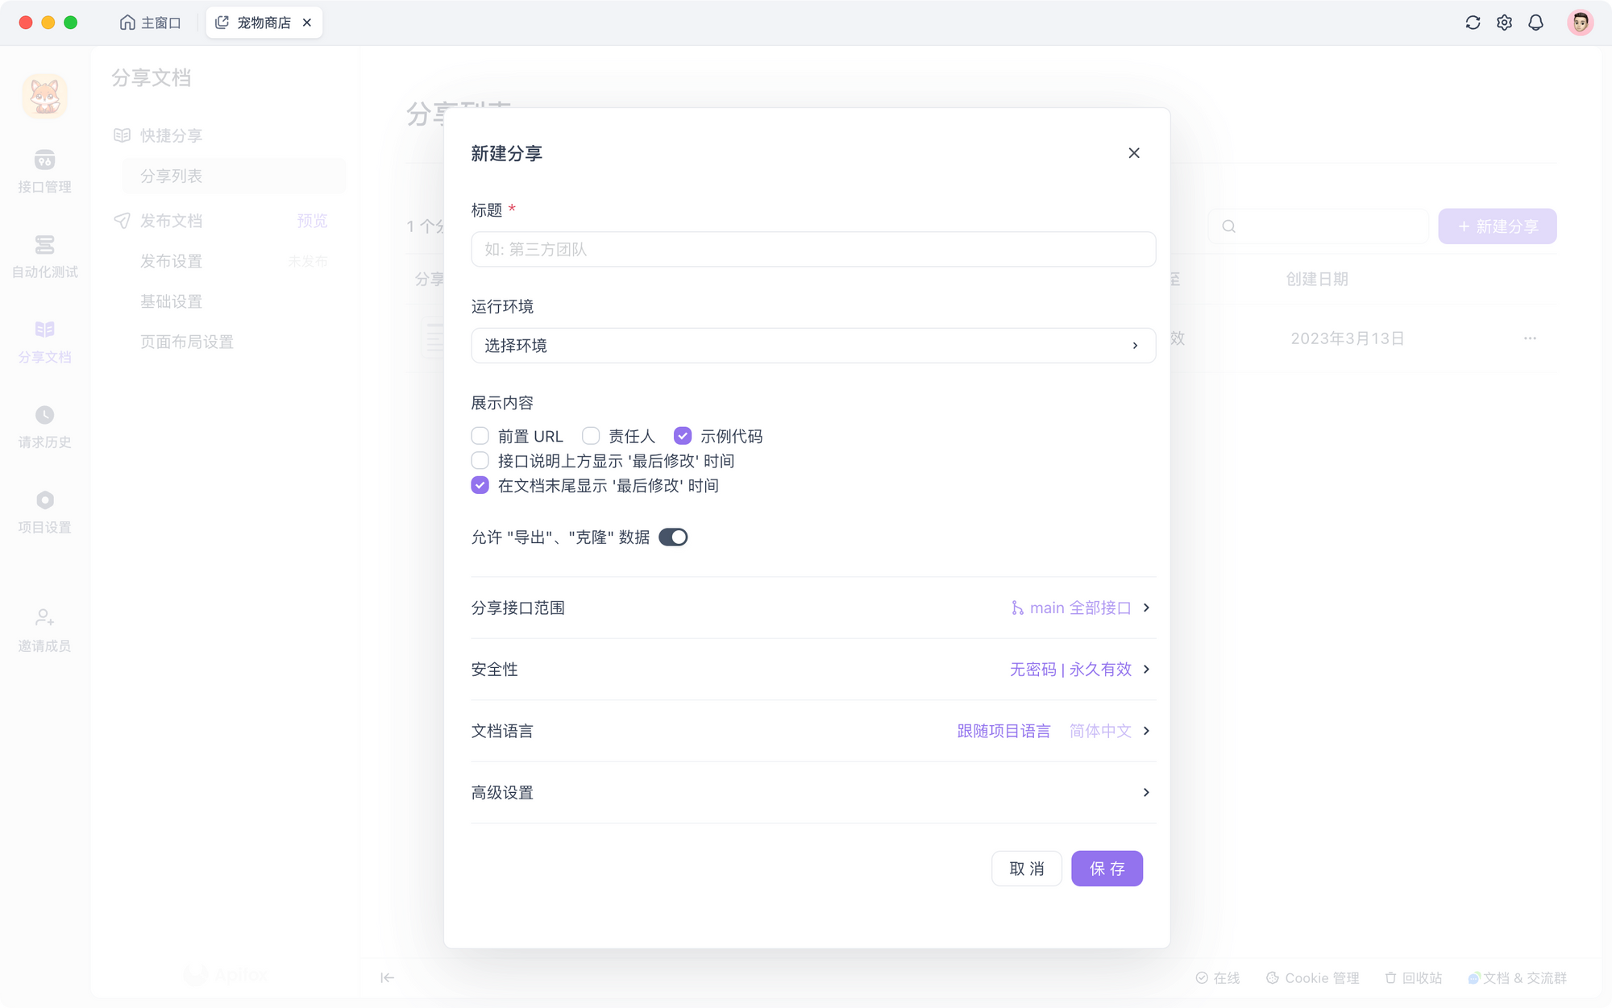The image size is (1612, 1008).
Task: Click 跟随项目语言 value
Action: (1003, 731)
